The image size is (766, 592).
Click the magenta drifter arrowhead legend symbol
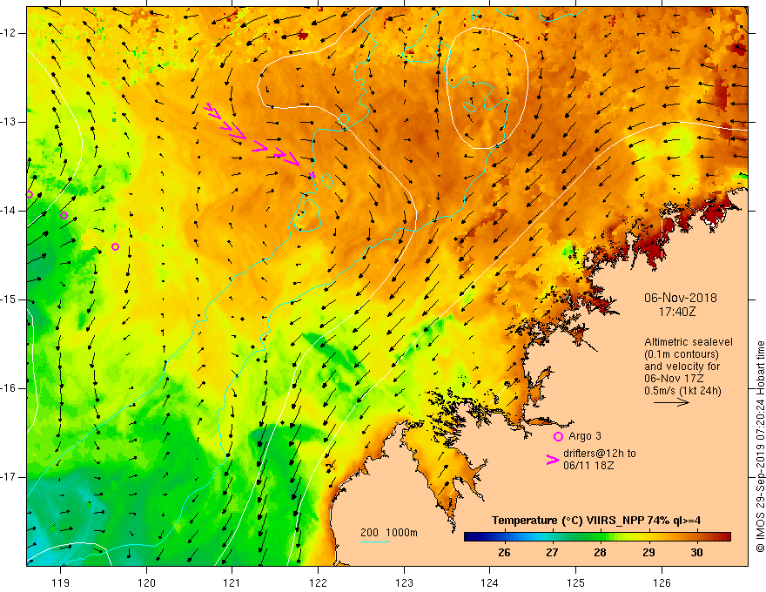point(552,460)
